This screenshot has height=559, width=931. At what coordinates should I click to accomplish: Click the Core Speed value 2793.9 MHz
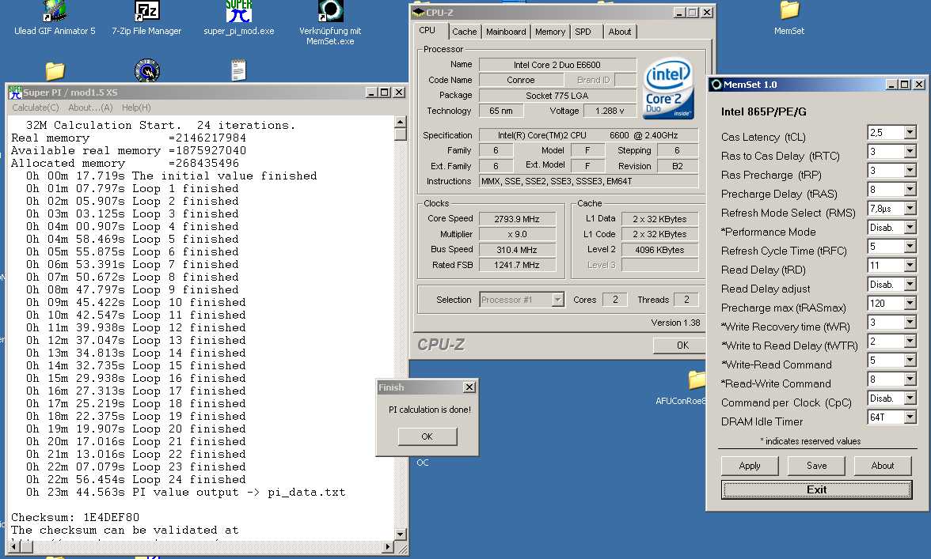[517, 219]
